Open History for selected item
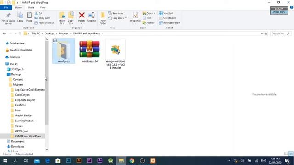 coord(149,22)
